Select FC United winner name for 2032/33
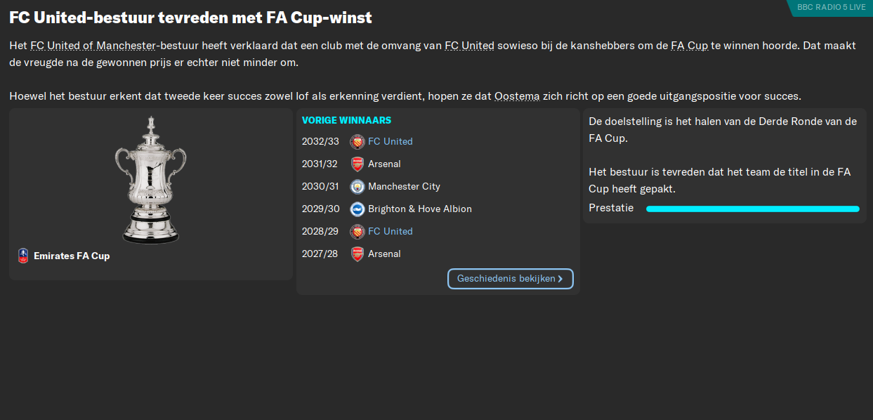Viewport: 873px width, 420px height. [390, 141]
